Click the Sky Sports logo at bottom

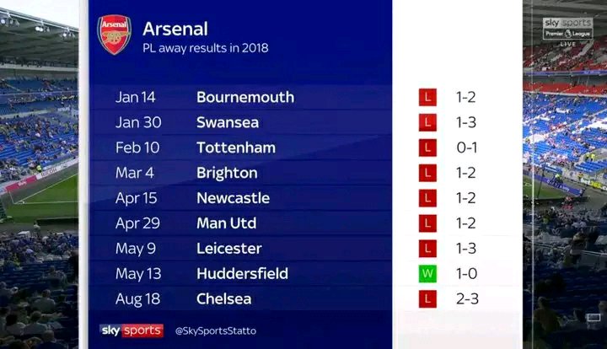pos(131,330)
